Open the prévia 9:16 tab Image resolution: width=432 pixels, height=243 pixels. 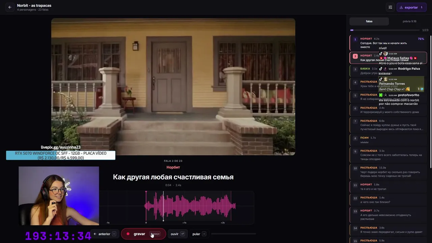point(409,21)
